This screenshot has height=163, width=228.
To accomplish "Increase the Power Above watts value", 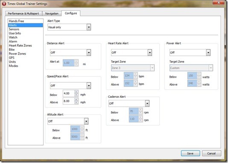I will [x=199, y=81].
